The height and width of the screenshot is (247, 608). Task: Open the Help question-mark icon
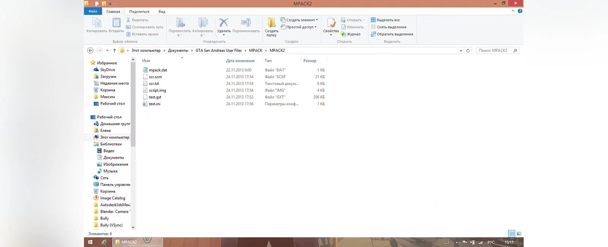(x=520, y=11)
